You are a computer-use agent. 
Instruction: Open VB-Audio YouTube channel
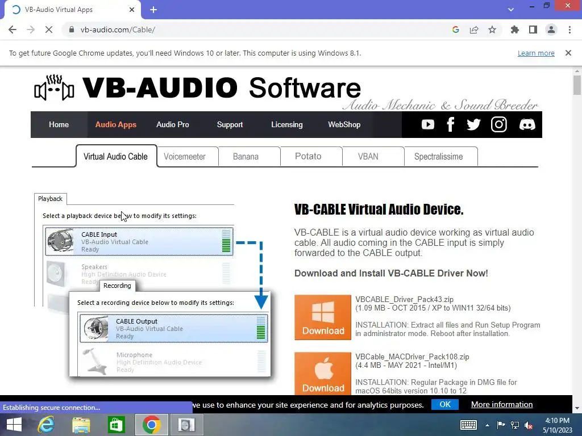point(428,124)
